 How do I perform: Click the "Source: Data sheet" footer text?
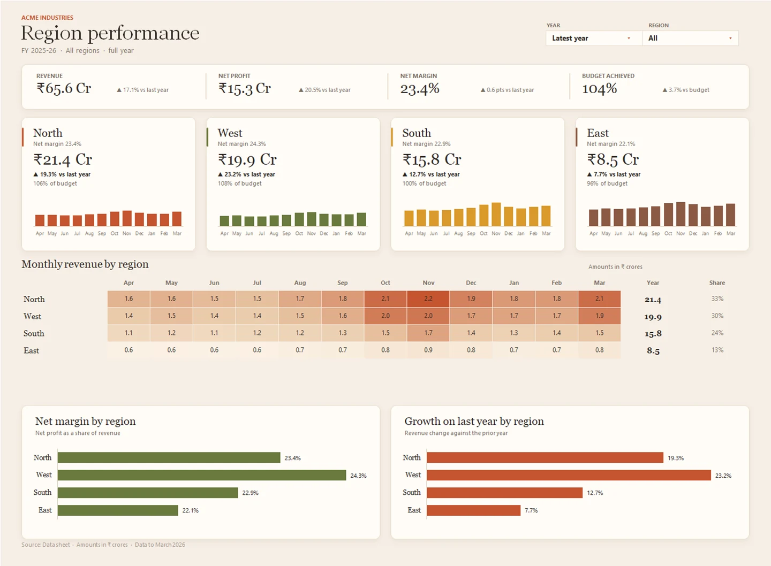click(x=46, y=545)
